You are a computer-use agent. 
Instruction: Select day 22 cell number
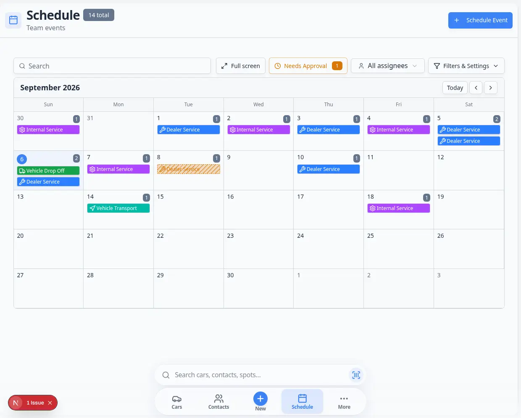pyautogui.click(x=161, y=236)
